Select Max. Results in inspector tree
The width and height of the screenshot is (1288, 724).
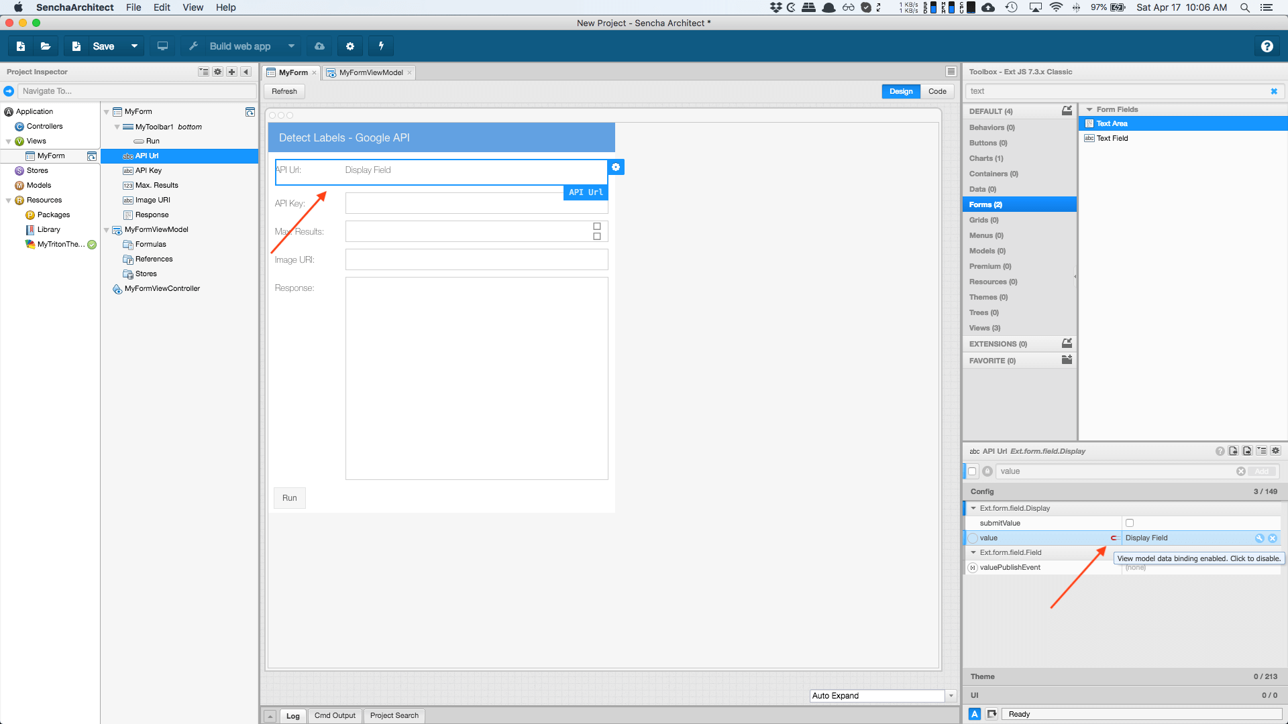pos(156,185)
